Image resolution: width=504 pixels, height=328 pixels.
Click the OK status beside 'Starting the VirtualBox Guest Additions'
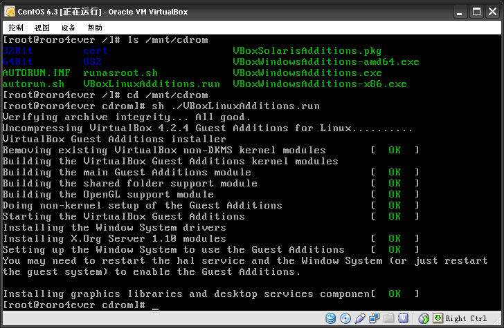tap(395, 216)
